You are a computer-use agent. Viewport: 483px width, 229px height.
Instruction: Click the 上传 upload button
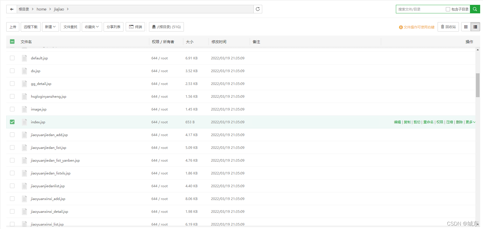(13, 27)
